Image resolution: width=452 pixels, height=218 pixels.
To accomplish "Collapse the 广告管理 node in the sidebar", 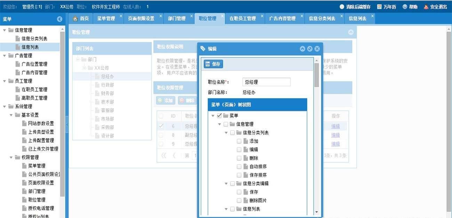I will (5, 56).
